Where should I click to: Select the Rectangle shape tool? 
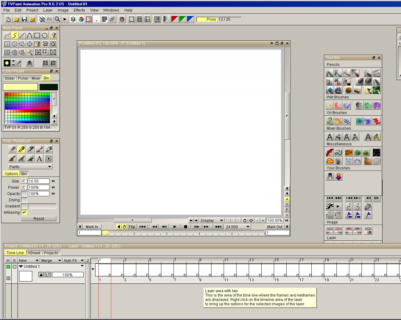[37, 36]
